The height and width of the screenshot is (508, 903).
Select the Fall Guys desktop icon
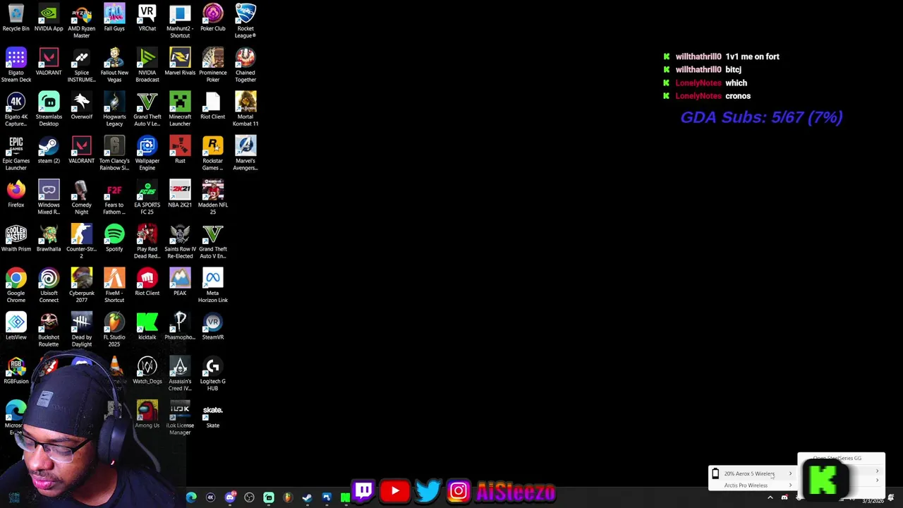[x=114, y=18]
